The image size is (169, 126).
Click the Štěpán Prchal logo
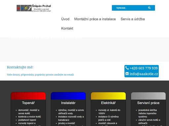[34, 8]
